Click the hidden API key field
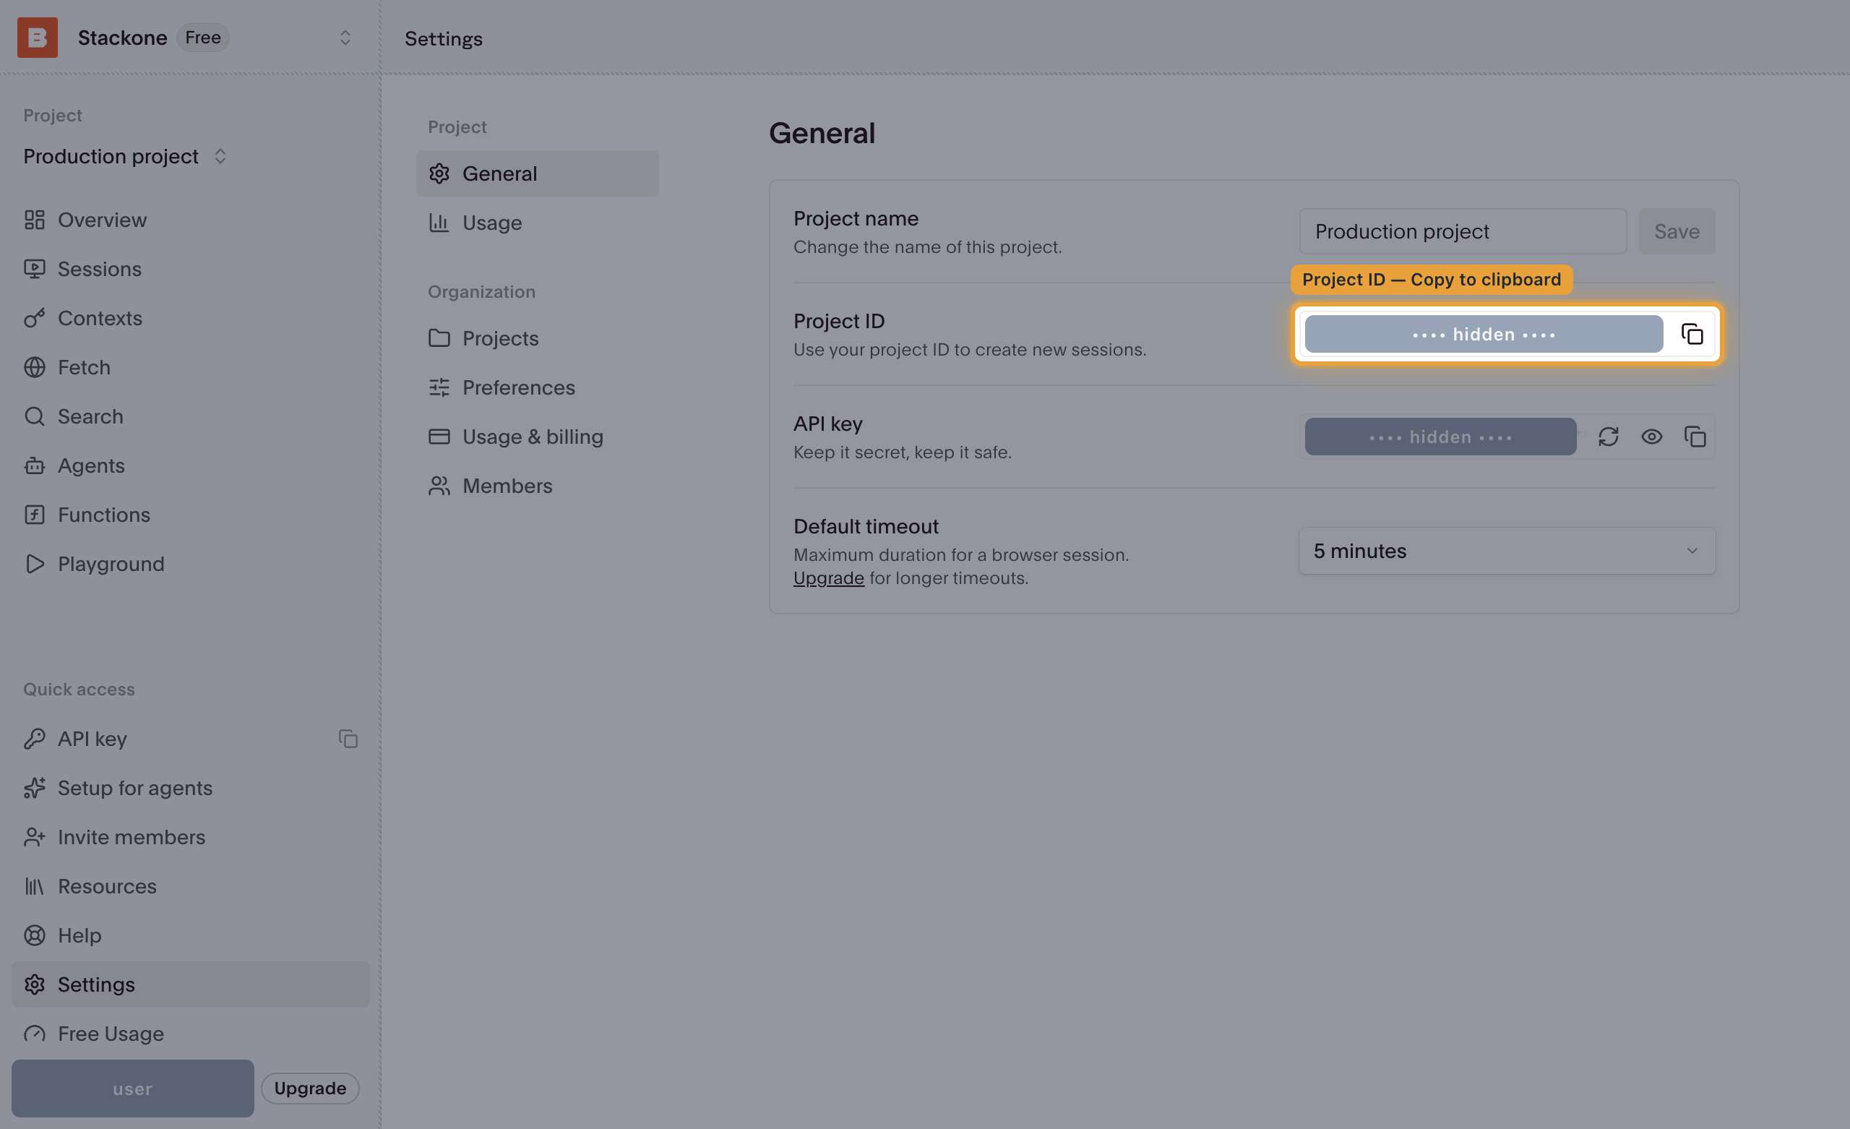 1440,437
